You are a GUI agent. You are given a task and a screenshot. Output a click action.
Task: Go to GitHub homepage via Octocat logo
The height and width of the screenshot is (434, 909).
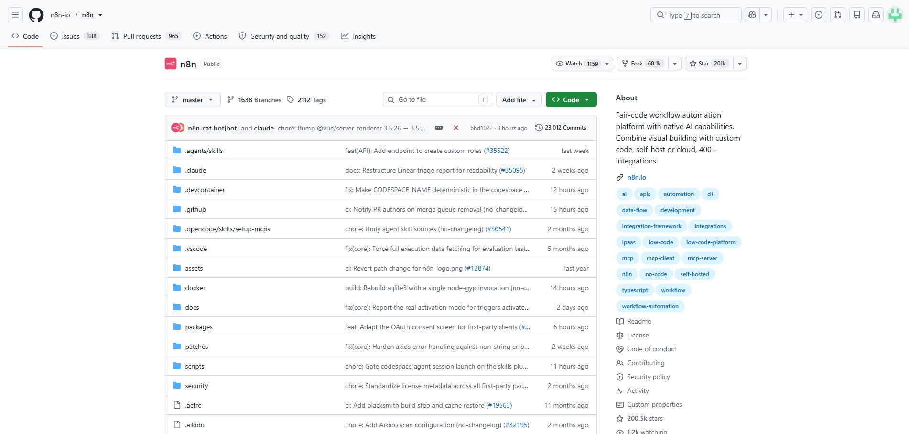pyautogui.click(x=36, y=15)
